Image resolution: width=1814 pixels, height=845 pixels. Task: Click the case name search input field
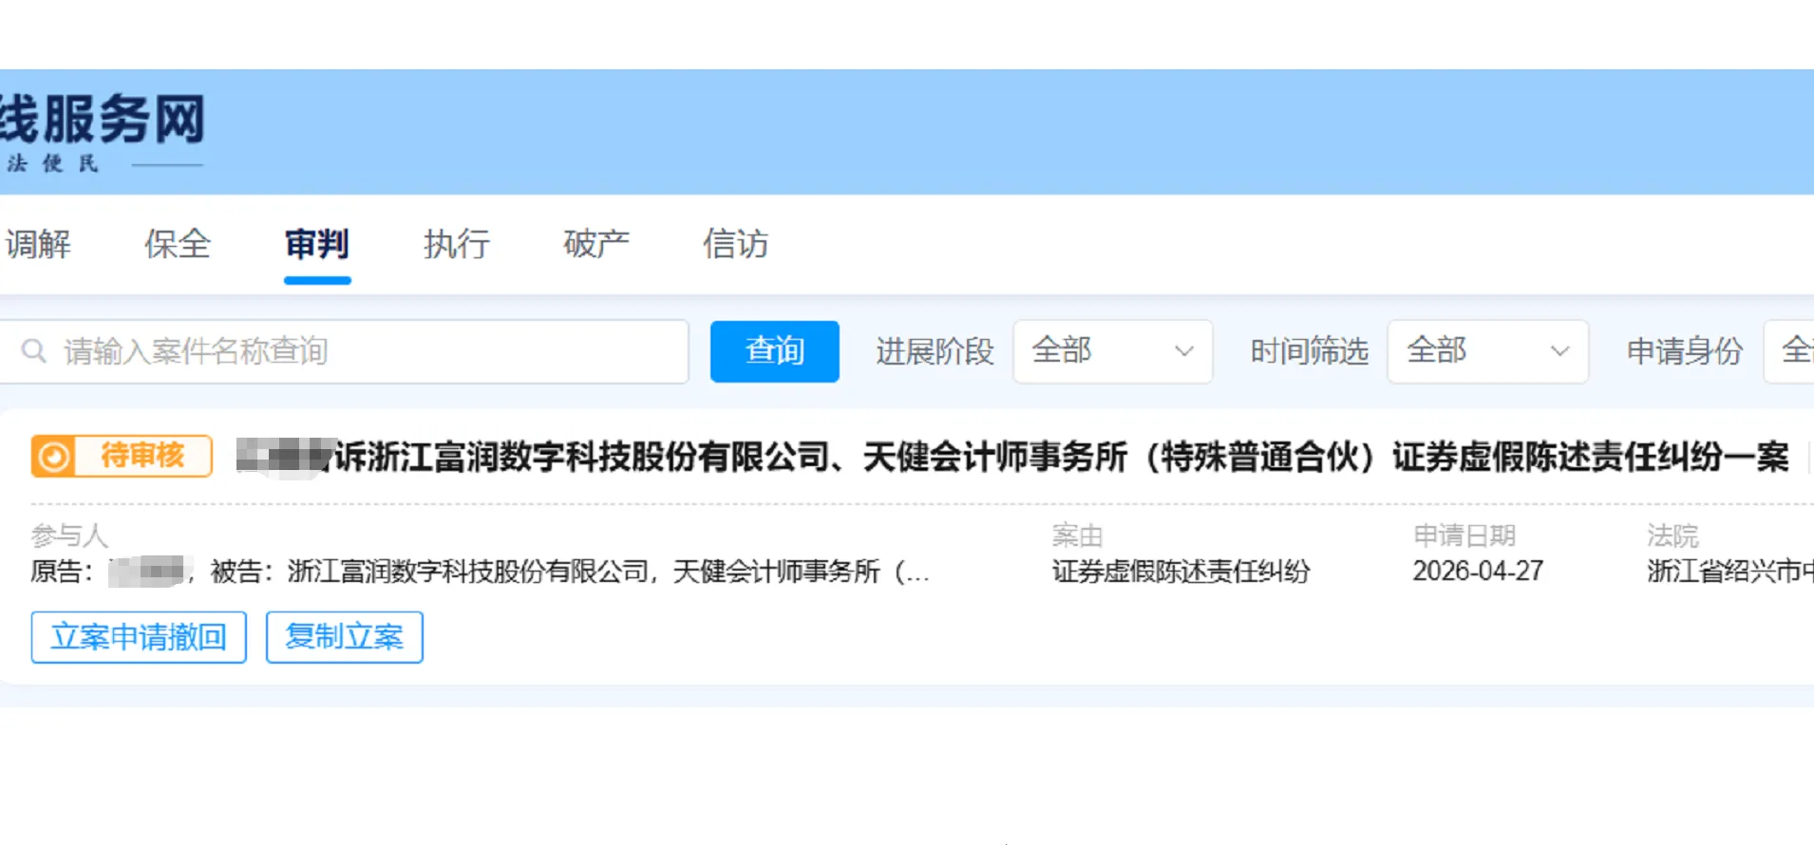click(x=344, y=351)
